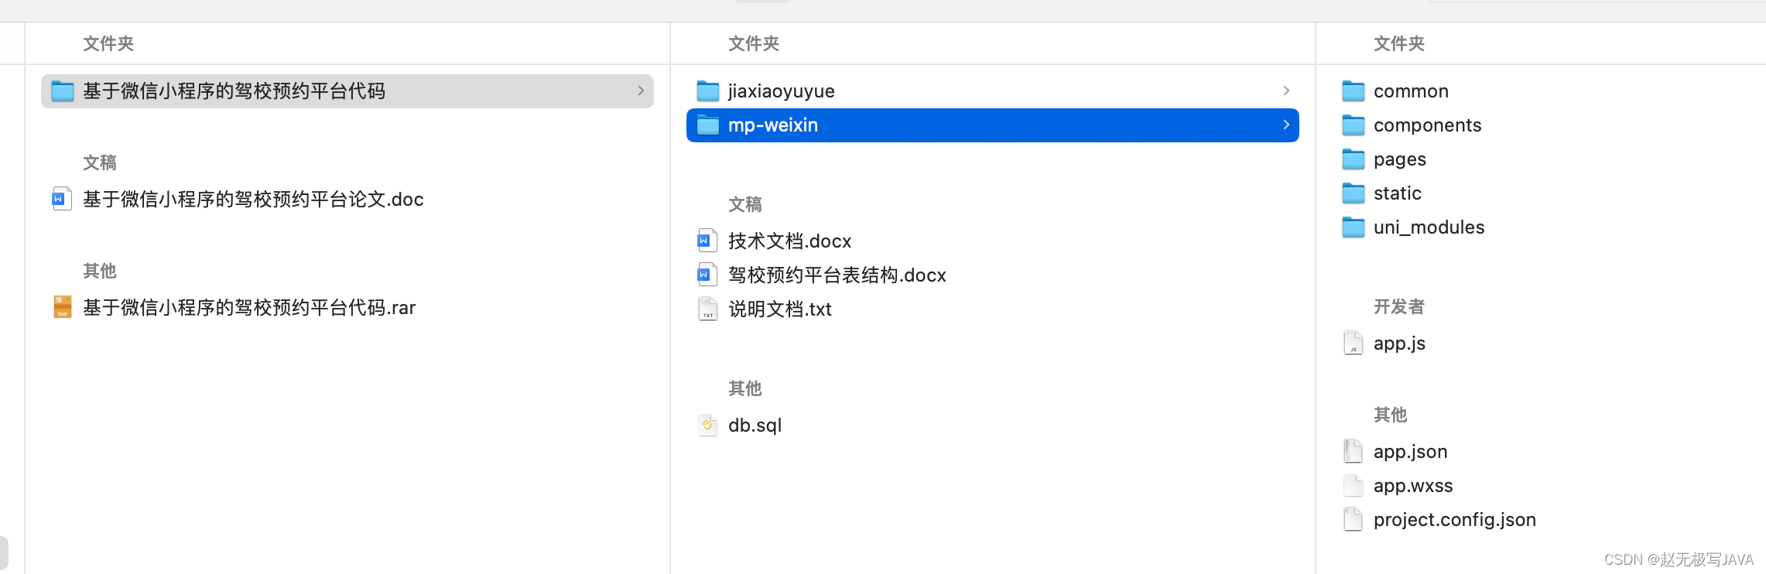Expand the mp-weixin folder chevron
The image size is (1766, 574).
(1286, 125)
